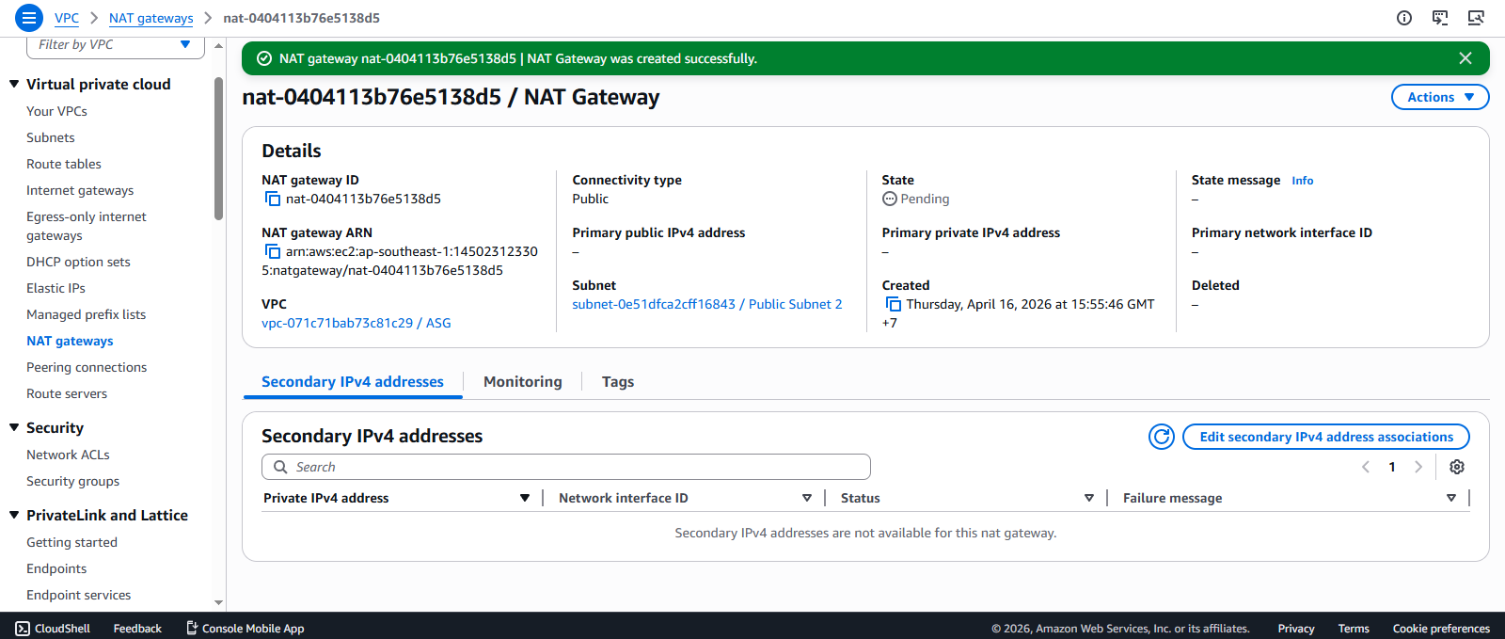Copy the NAT gateway ARN
Image resolution: width=1505 pixels, height=639 pixels.
(x=273, y=251)
